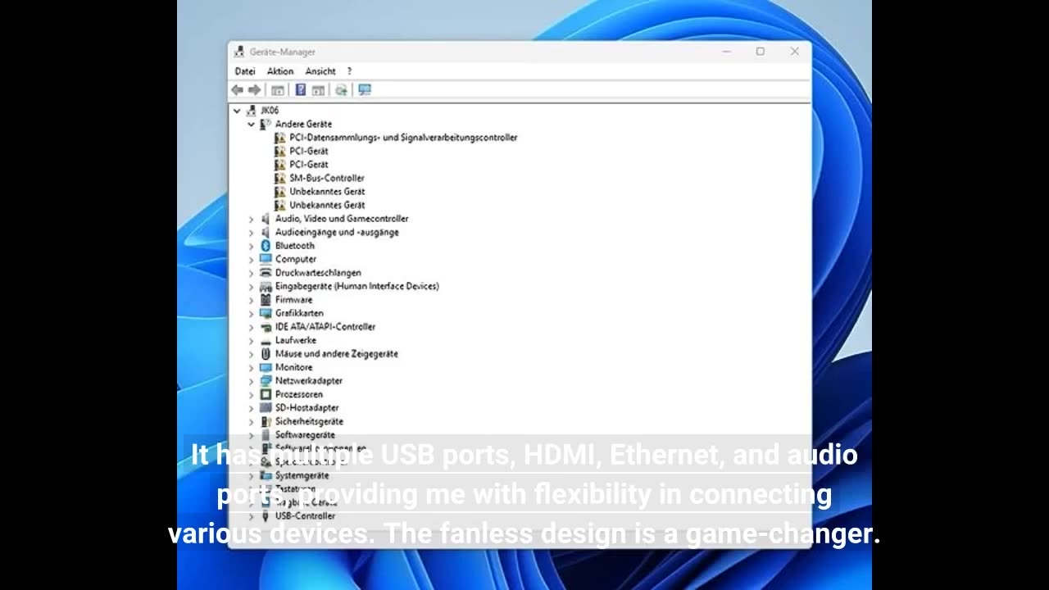Open the blue help question-mark toolbar icon
The image size is (1049, 590).
click(301, 90)
